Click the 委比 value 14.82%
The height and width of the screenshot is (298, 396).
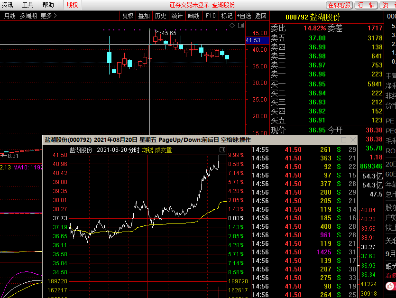click(x=315, y=28)
